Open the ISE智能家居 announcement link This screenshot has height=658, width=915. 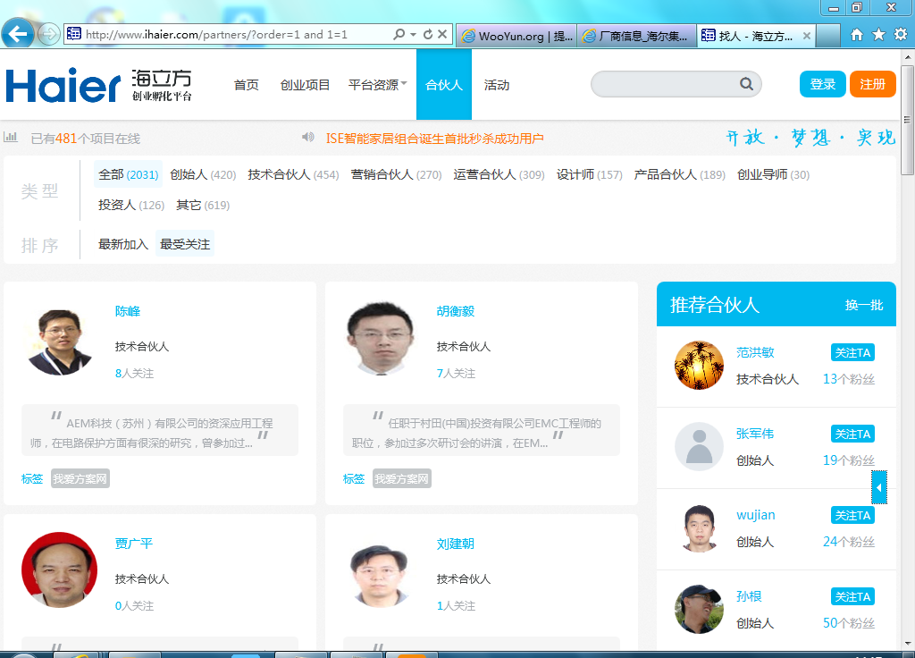[x=435, y=139]
